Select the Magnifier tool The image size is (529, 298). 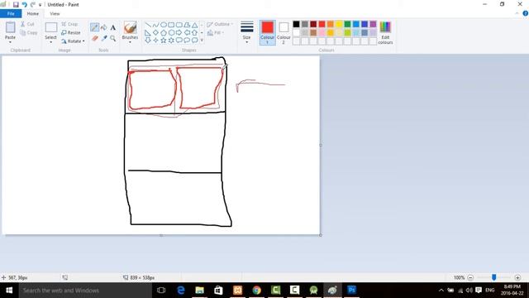coord(113,38)
